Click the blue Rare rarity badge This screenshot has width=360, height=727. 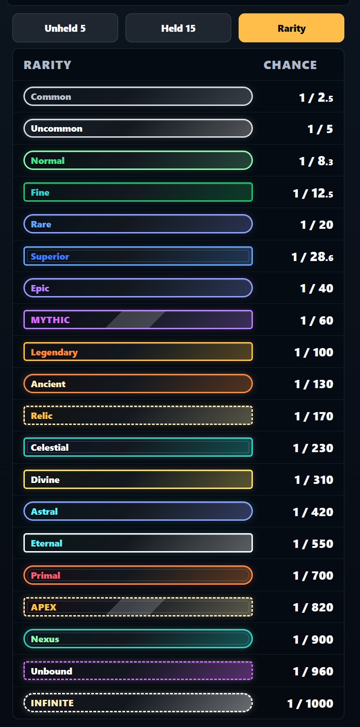pos(138,224)
